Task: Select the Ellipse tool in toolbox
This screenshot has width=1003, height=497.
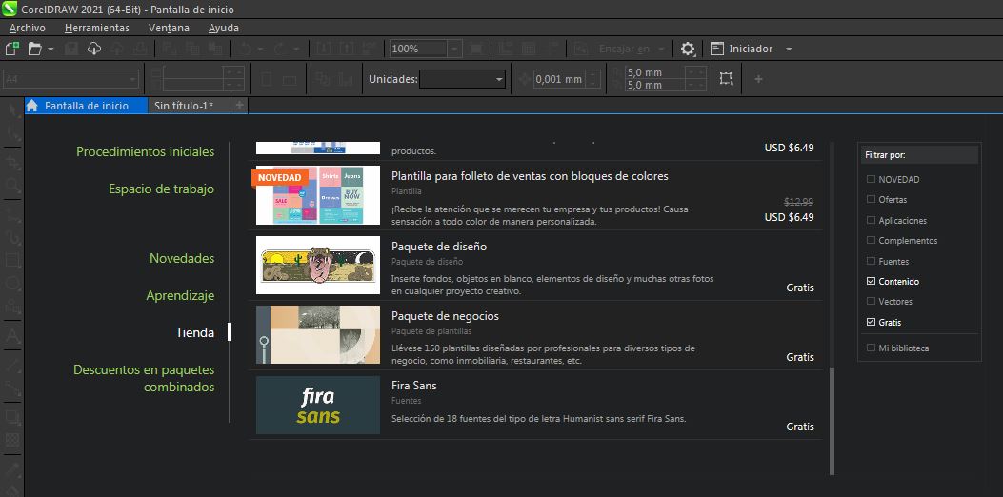Action: click(12, 283)
